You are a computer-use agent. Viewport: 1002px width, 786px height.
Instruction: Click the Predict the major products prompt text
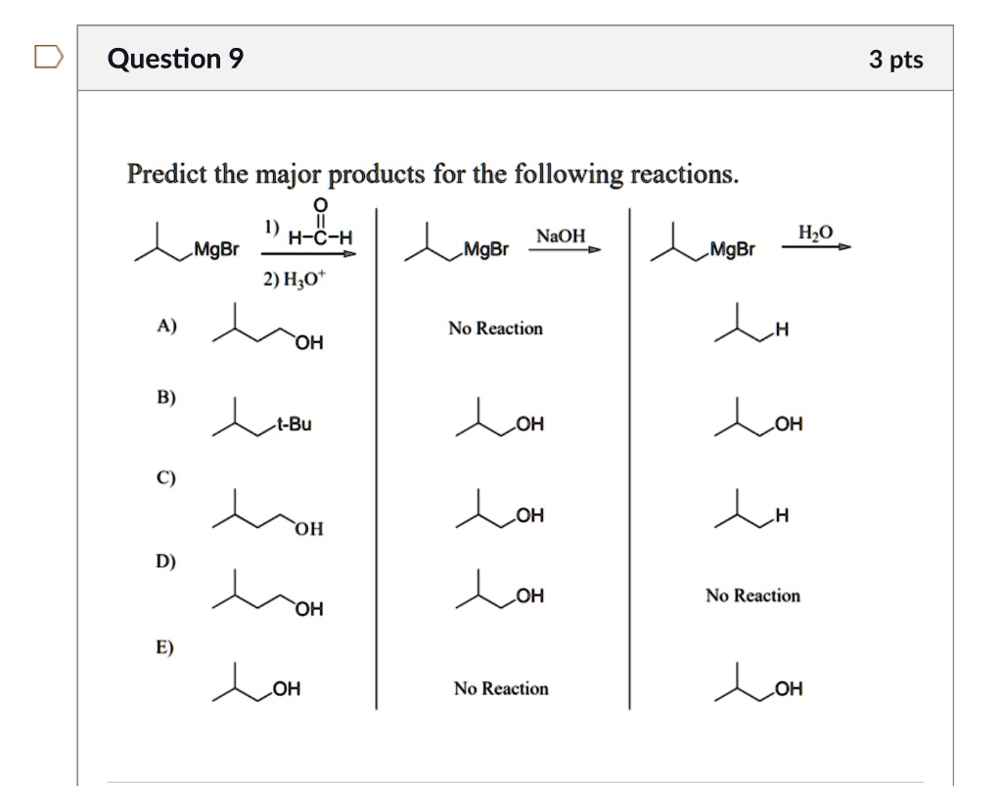coord(431,174)
